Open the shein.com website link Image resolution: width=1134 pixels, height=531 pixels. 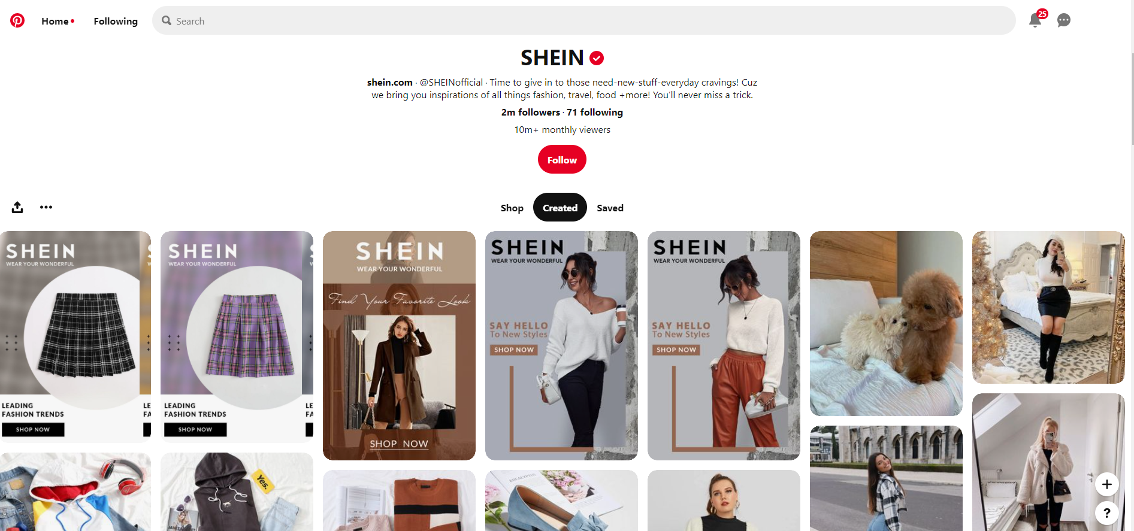390,82
